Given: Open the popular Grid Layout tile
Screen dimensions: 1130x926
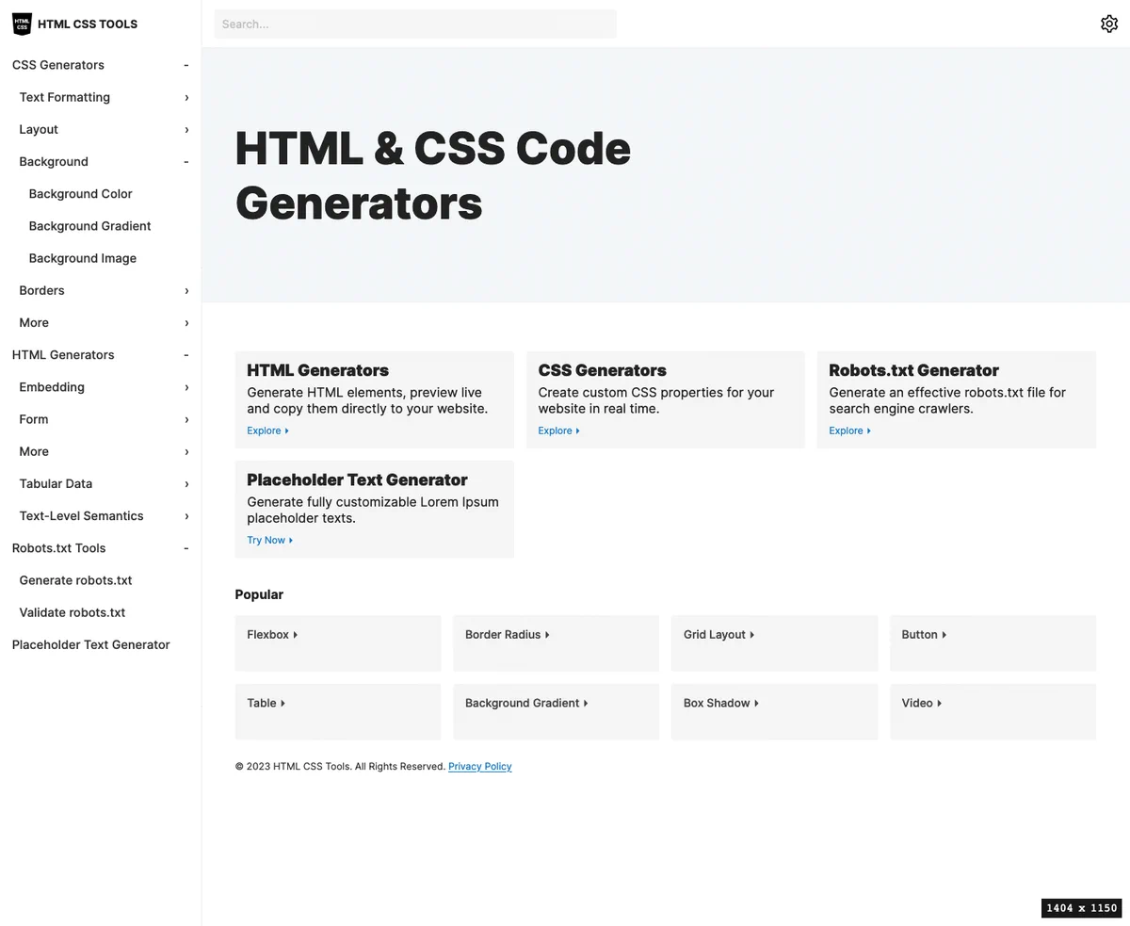Looking at the screenshot, I should click(x=774, y=643).
